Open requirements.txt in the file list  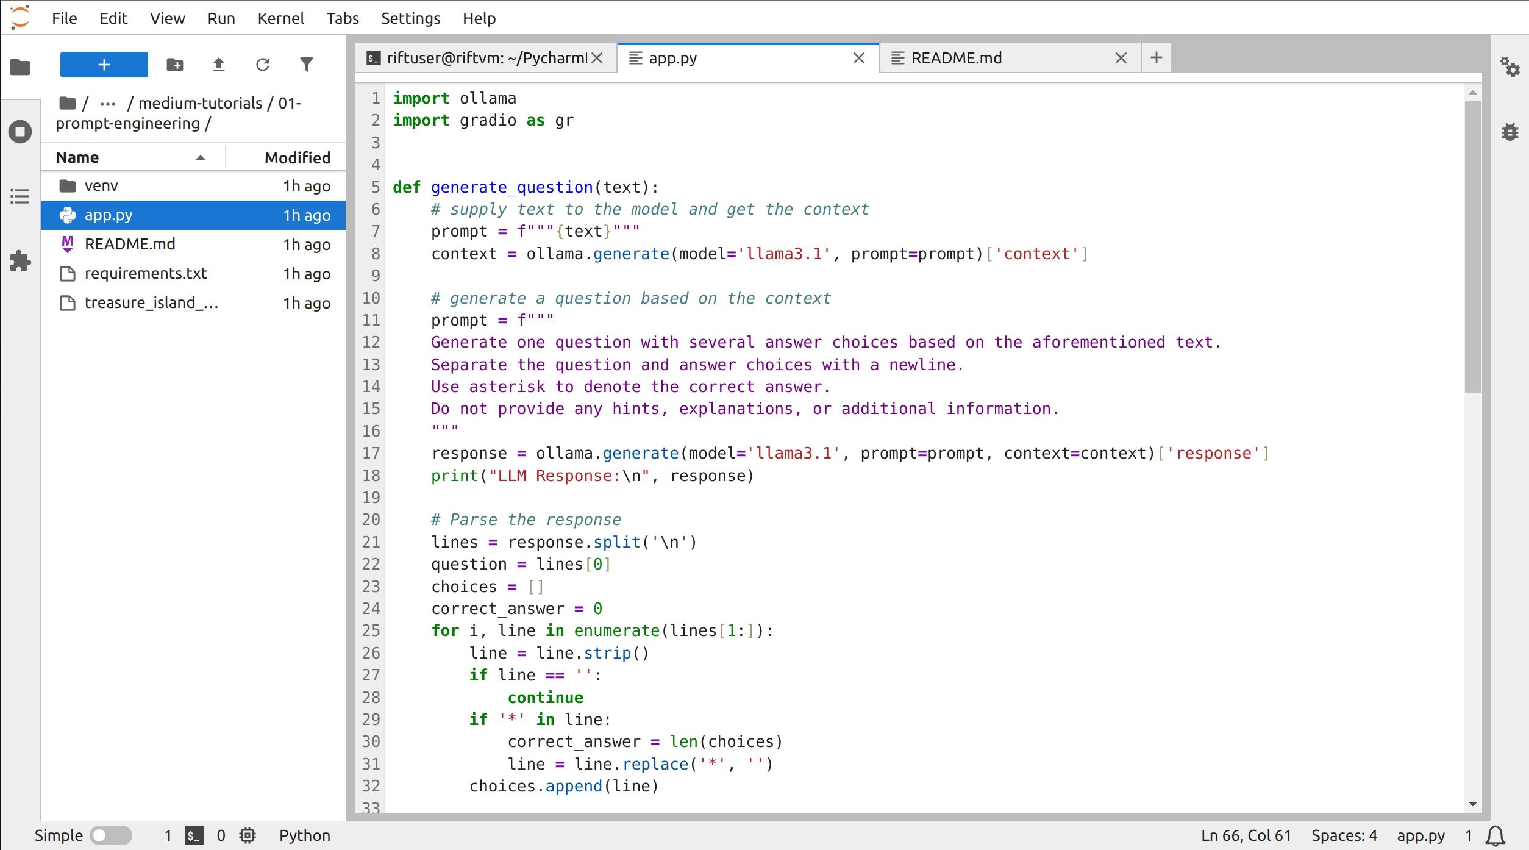146,273
